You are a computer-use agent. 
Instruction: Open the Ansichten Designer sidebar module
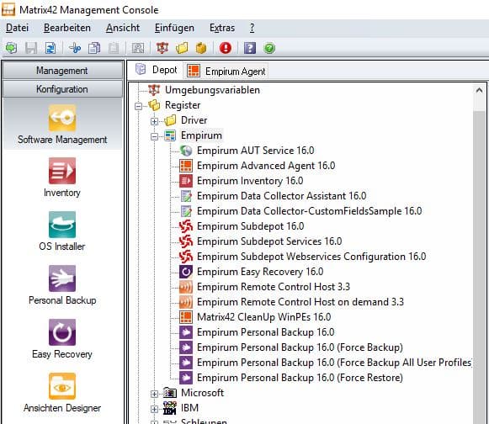[62, 393]
